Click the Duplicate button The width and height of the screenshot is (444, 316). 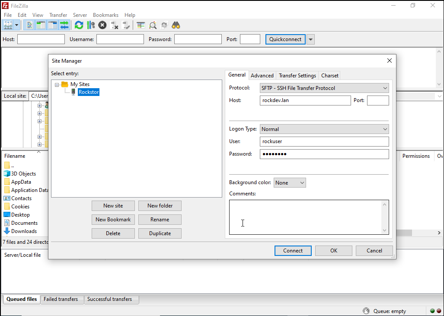pos(160,233)
